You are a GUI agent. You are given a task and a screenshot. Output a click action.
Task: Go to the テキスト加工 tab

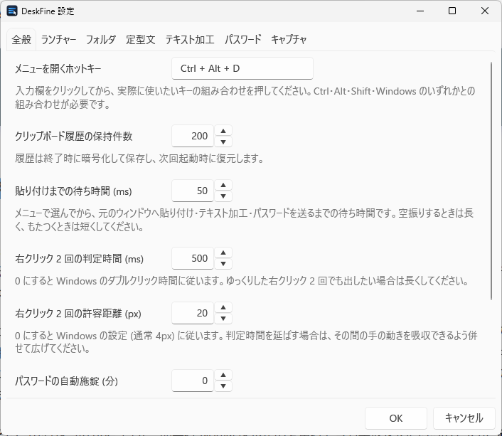(x=190, y=40)
